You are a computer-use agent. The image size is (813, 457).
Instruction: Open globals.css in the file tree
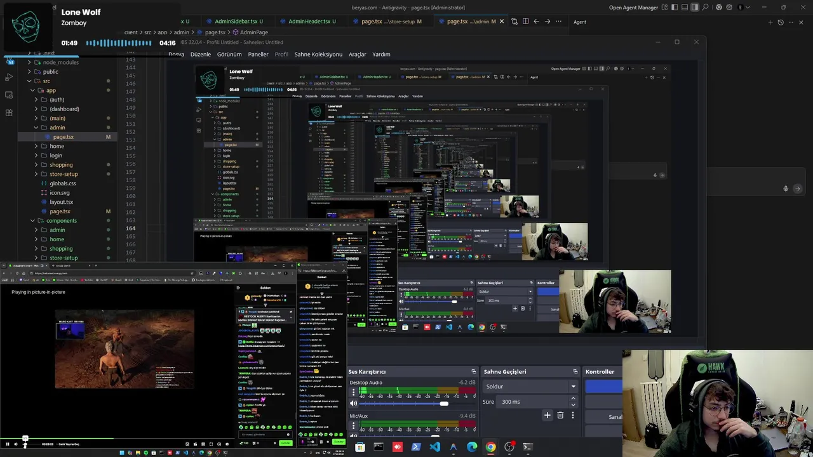(x=63, y=183)
